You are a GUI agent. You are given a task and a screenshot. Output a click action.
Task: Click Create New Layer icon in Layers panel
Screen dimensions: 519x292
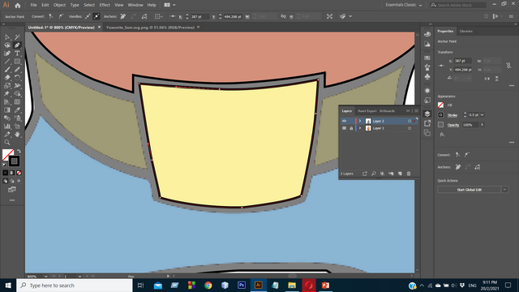(400, 174)
